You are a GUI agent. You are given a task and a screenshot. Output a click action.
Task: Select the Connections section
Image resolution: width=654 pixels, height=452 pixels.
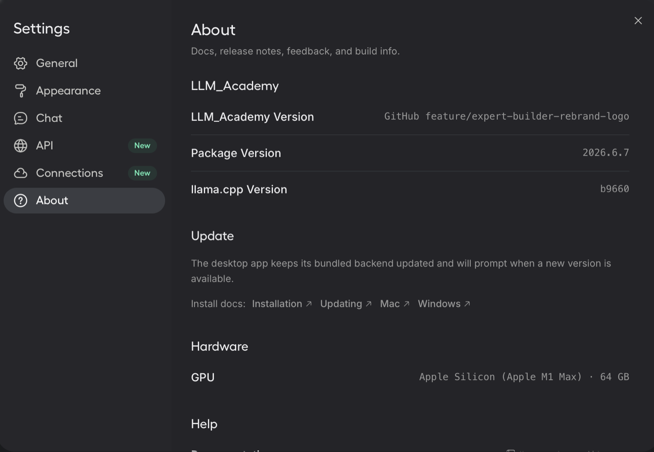click(84, 173)
